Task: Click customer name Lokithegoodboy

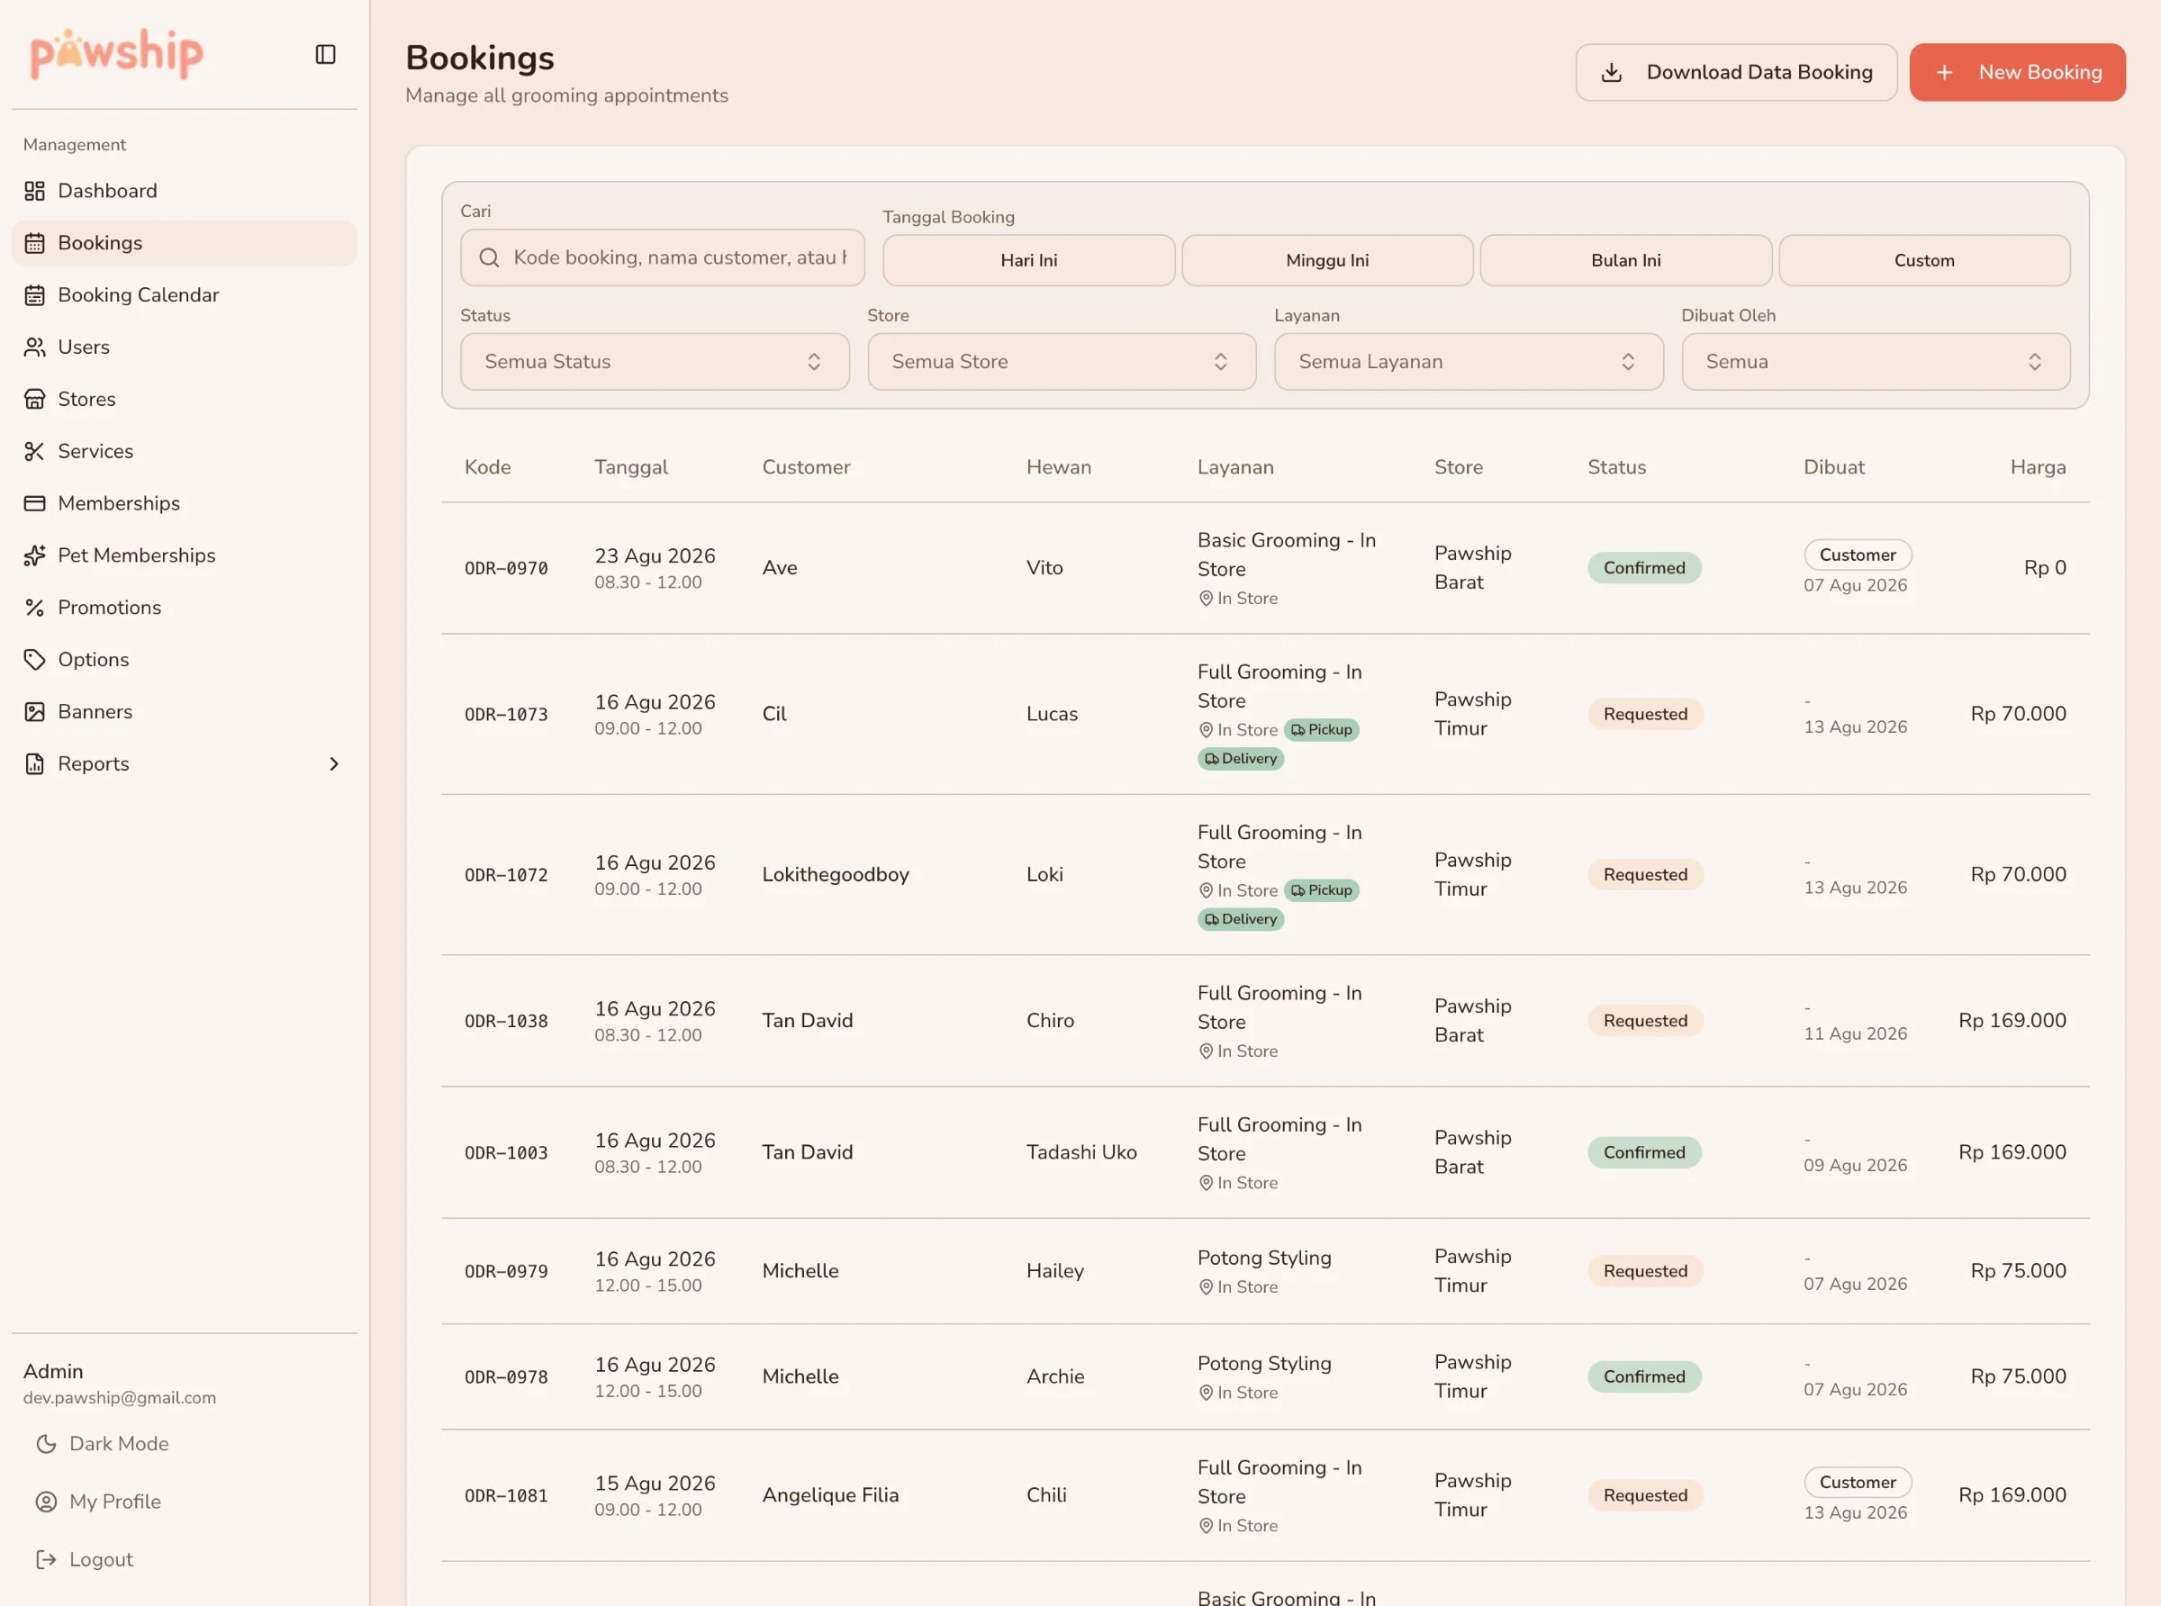Action: pos(835,875)
